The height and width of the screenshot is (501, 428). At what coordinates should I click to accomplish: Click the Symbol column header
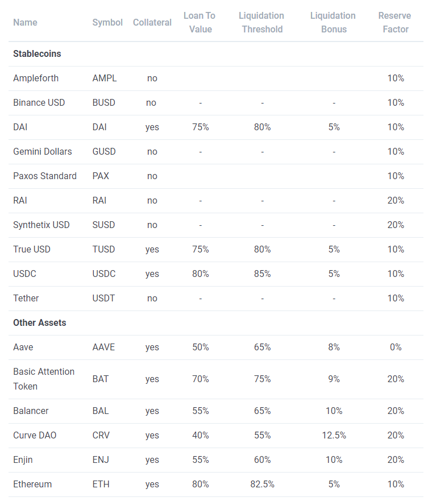pyautogui.click(x=107, y=22)
